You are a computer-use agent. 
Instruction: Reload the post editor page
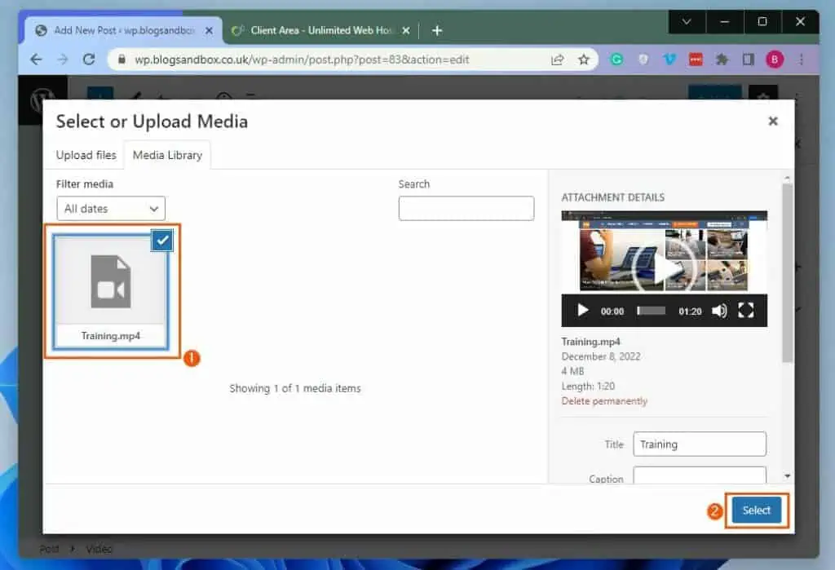coord(89,59)
